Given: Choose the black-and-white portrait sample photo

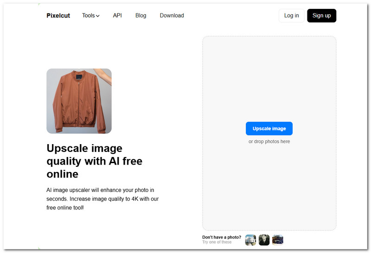Looking at the screenshot, I should (x=264, y=240).
